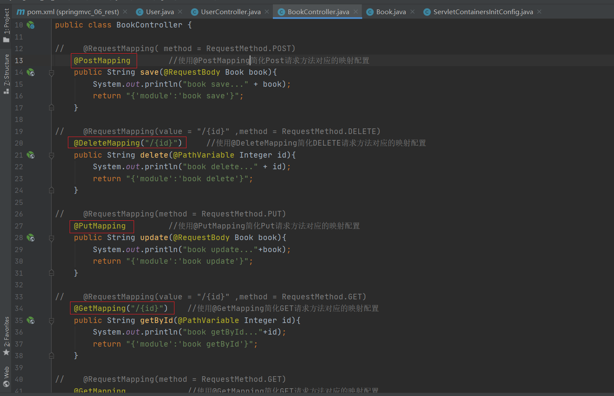The image size is (614, 396).
Task: Click commented RequestMethod.PUT on line 26
Action: pyautogui.click(x=241, y=214)
